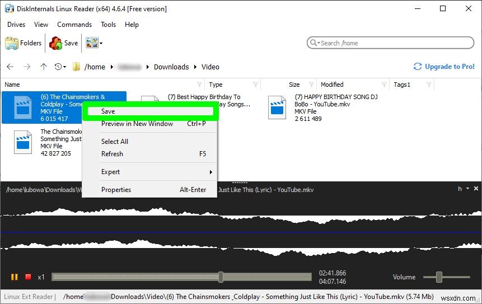Click the file path in status bar

coord(249,297)
